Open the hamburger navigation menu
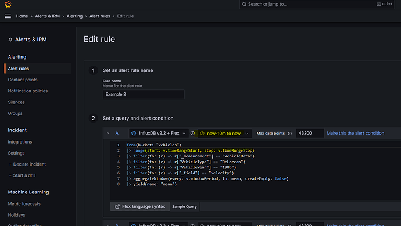Image resolution: width=401 pixels, height=226 pixels. point(8,16)
